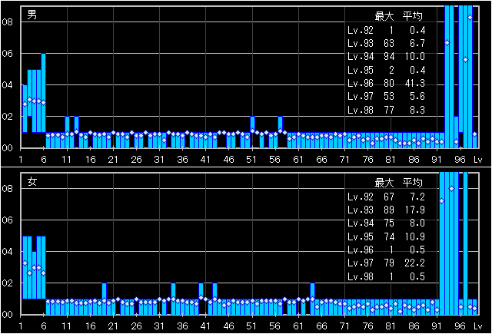
Task: Pick max value 63 in 男 Lv.93 row
Action: click(389, 43)
